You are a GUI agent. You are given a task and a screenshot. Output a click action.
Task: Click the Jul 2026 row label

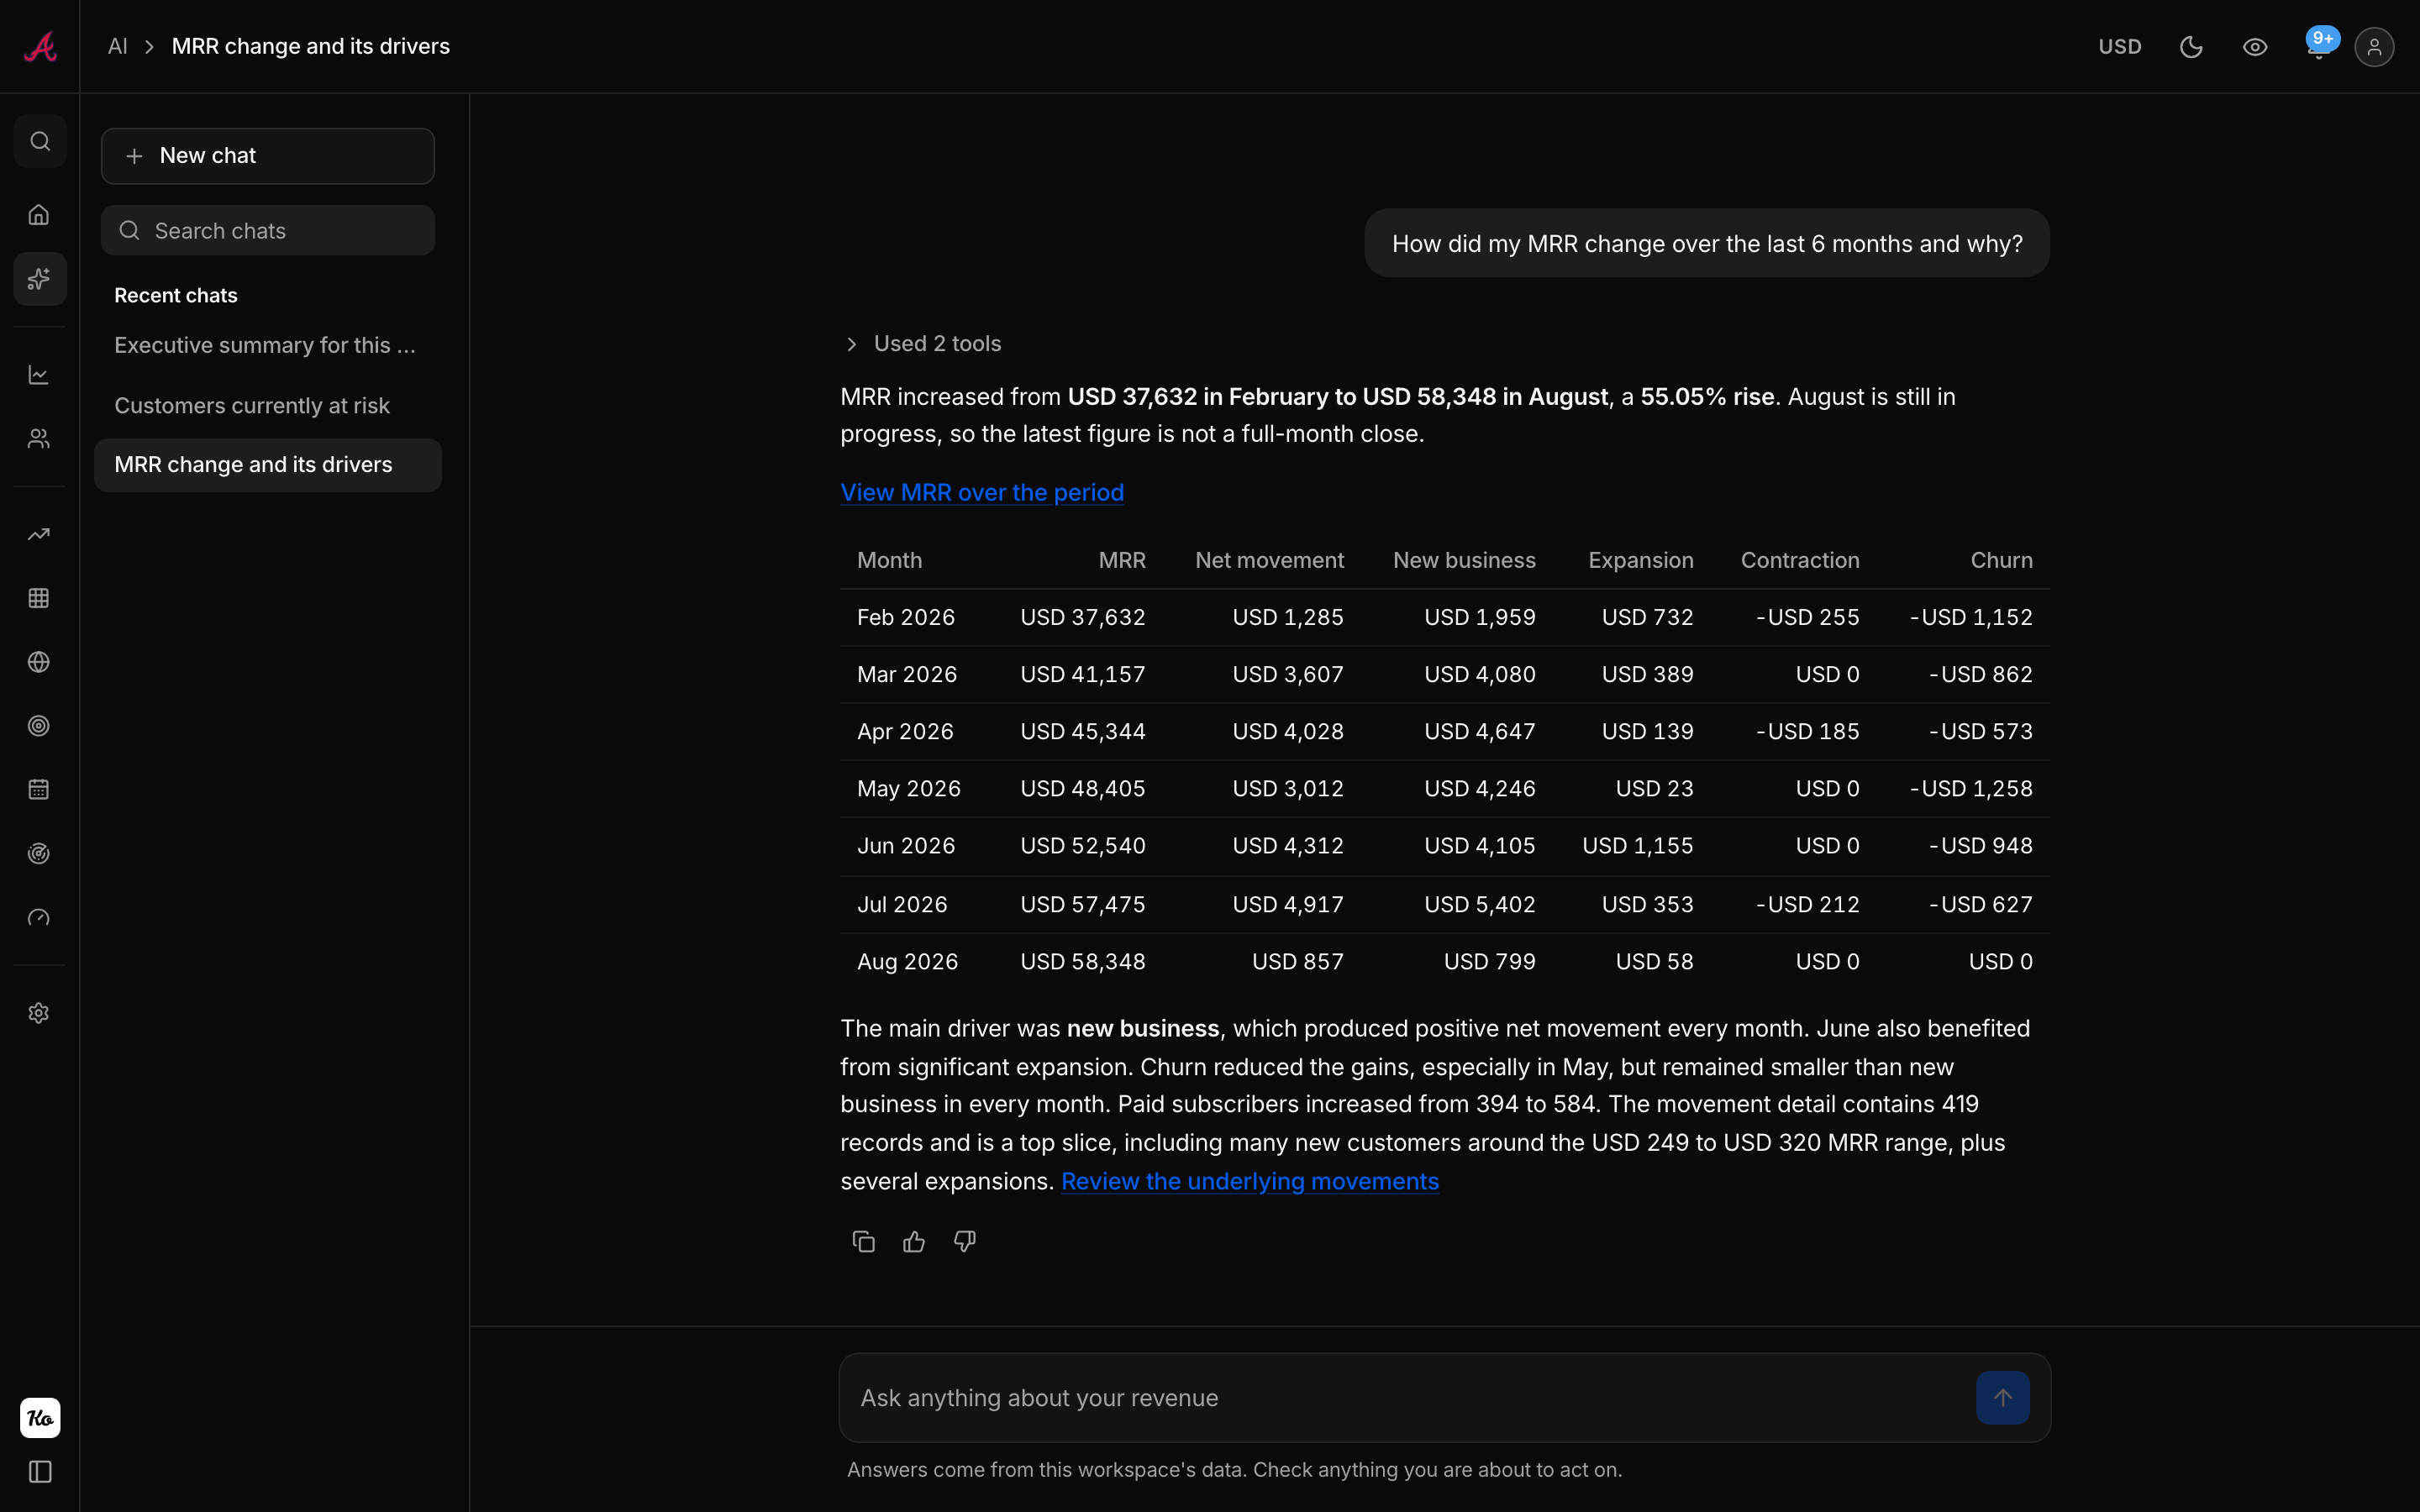902,905
